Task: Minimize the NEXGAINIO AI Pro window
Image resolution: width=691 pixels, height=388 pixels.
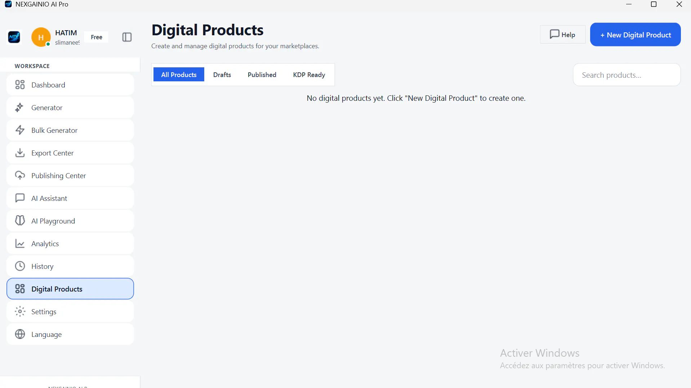Action: click(x=629, y=4)
